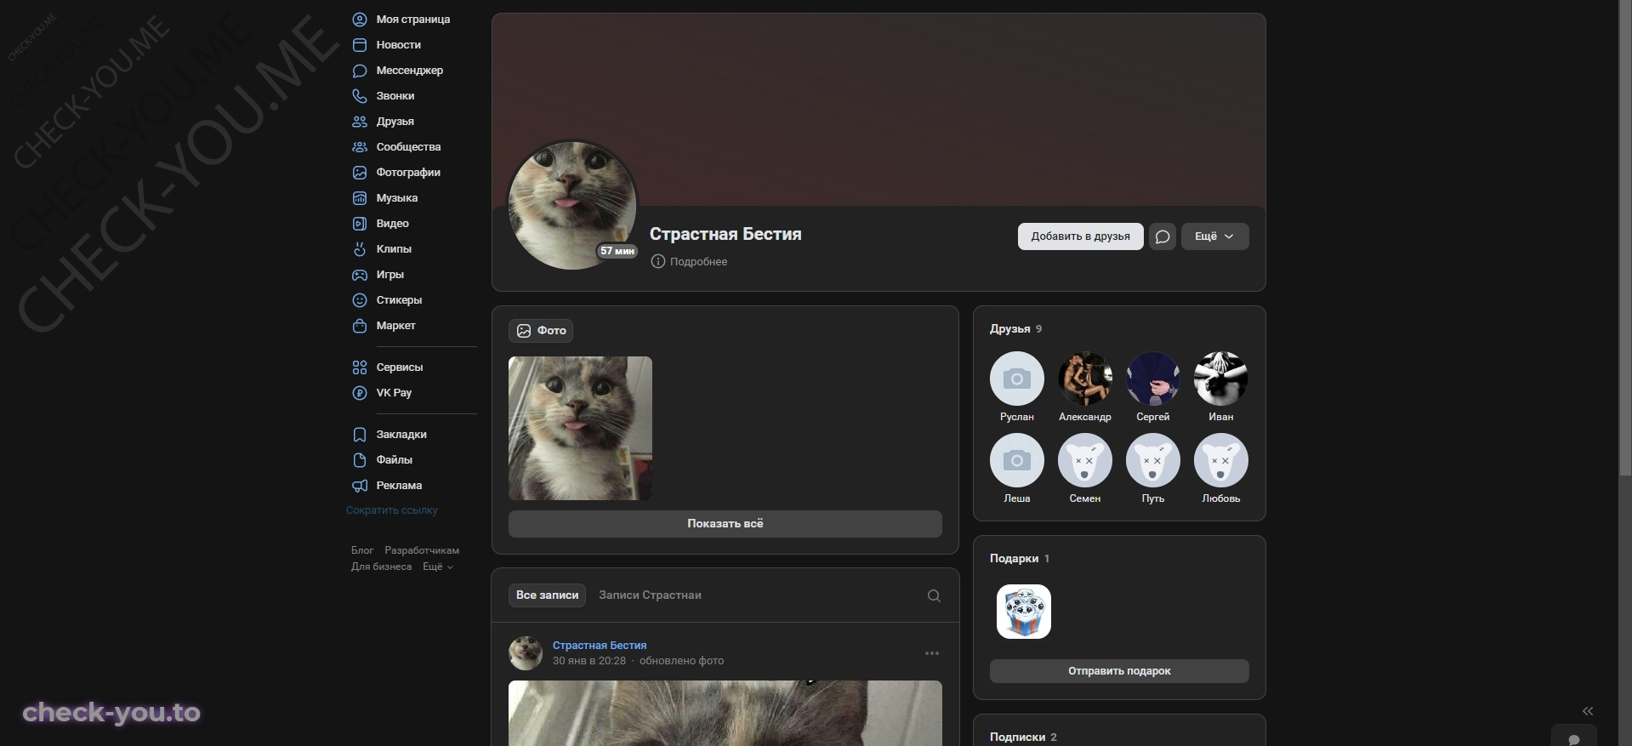Expand the footer Ещё links menu
Image resolution: width=1632 pixels, height=746 pixels.
coord(438,567)
